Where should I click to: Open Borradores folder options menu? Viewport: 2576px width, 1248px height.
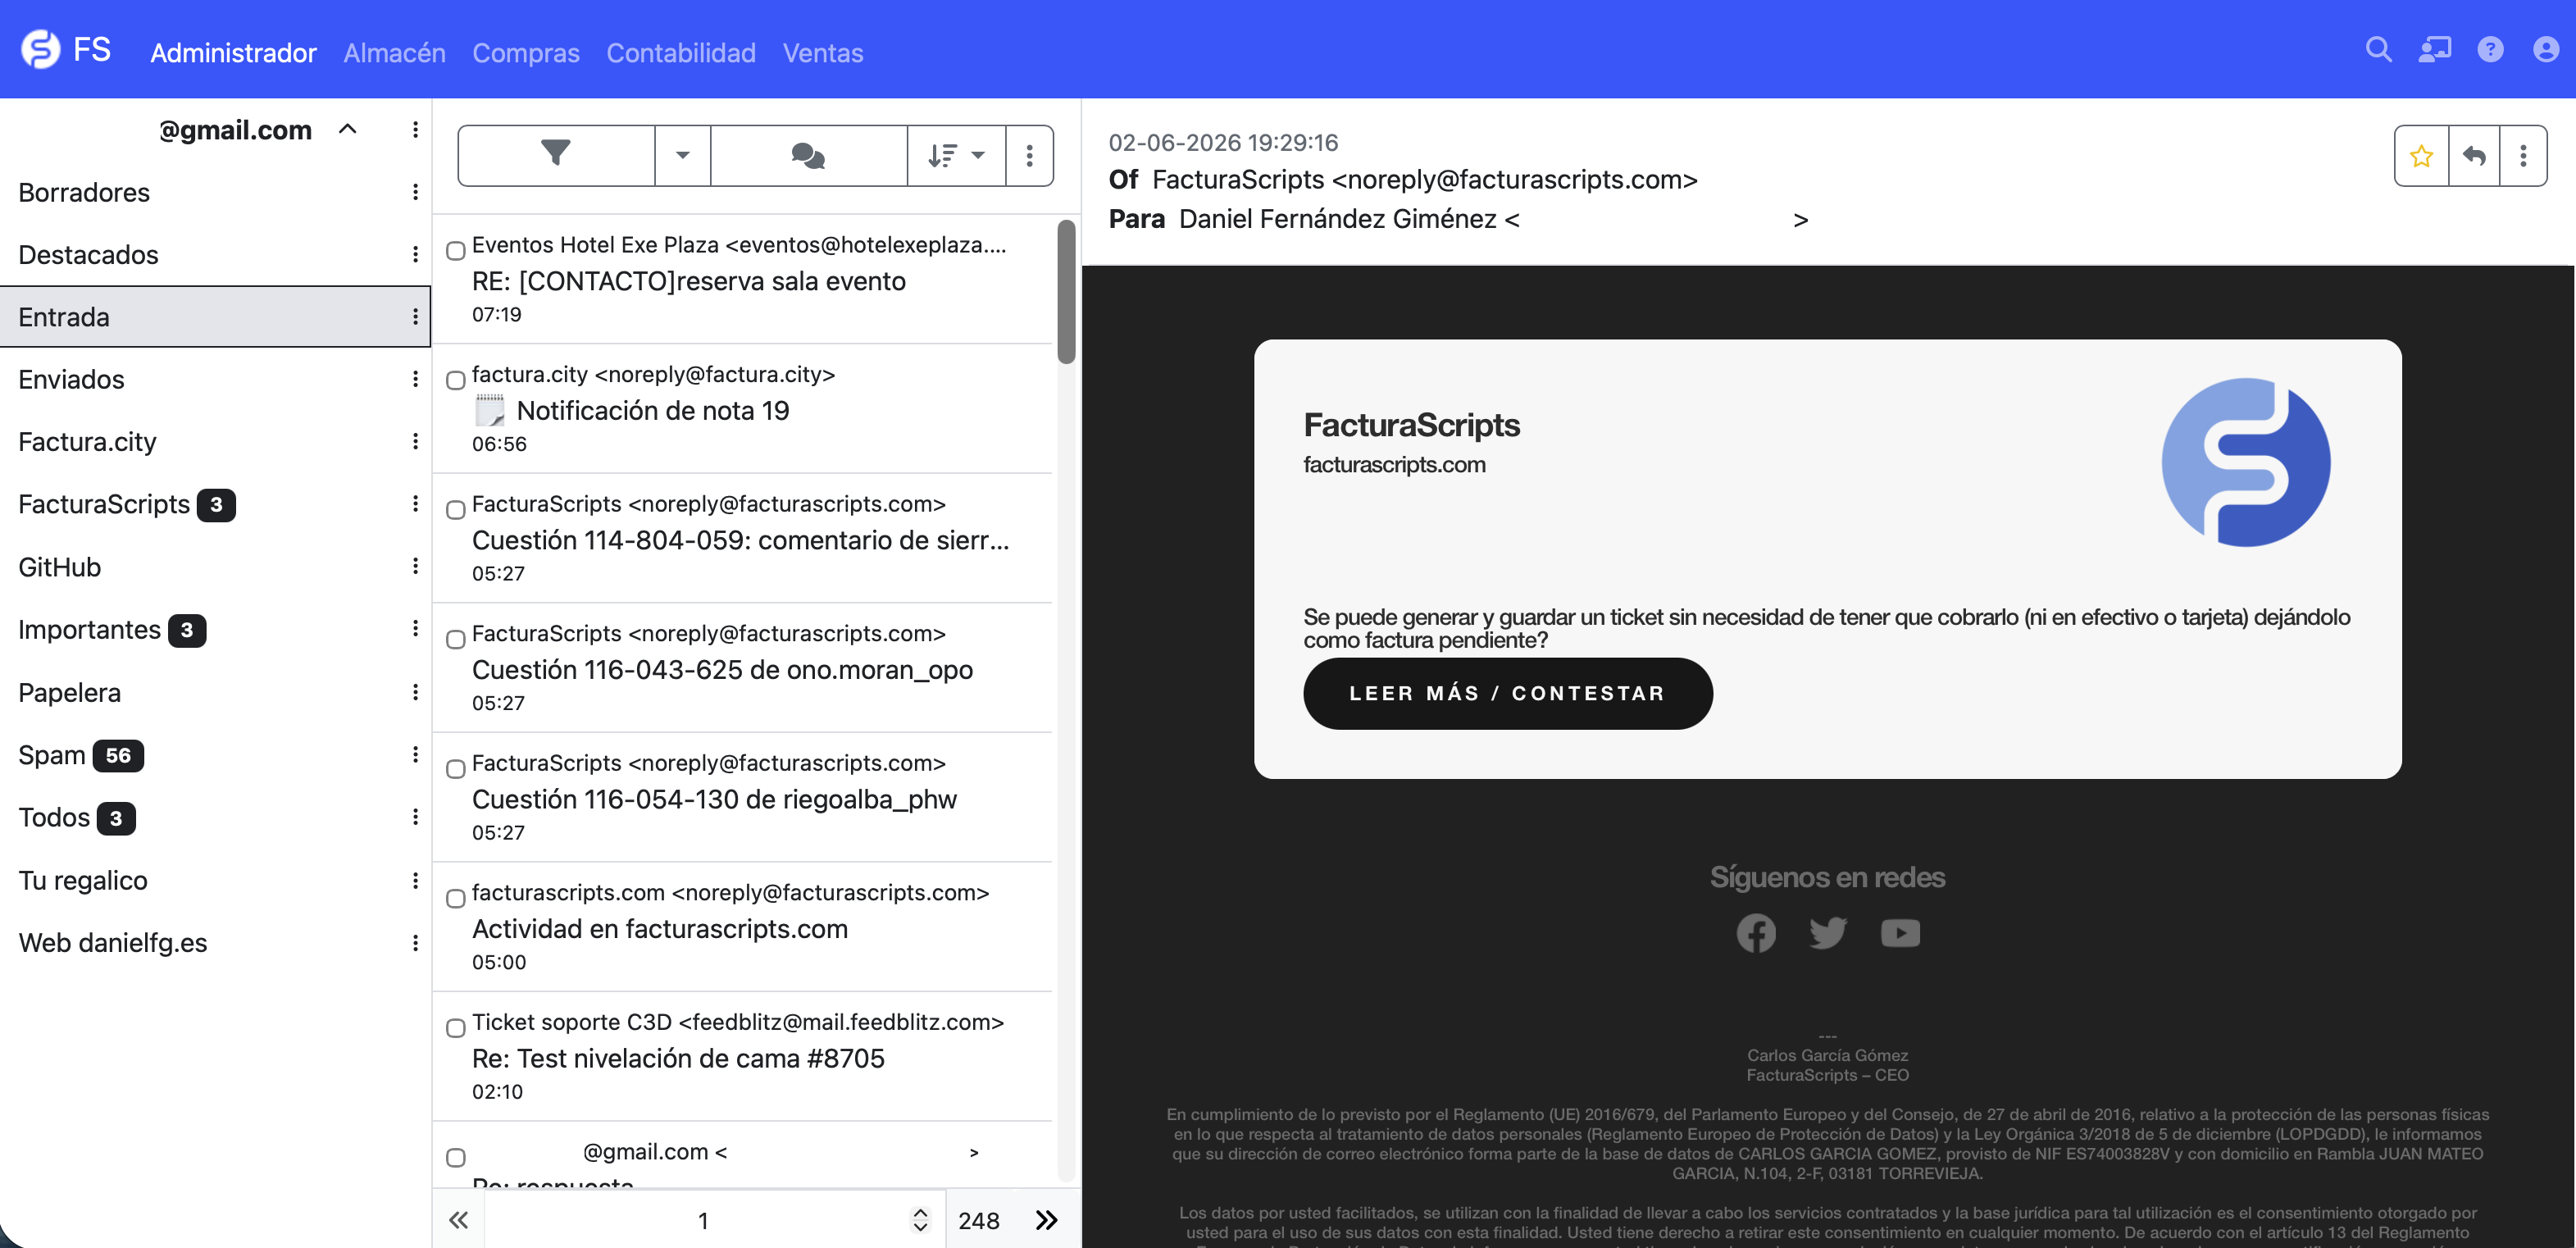click(x=415, y=192)
